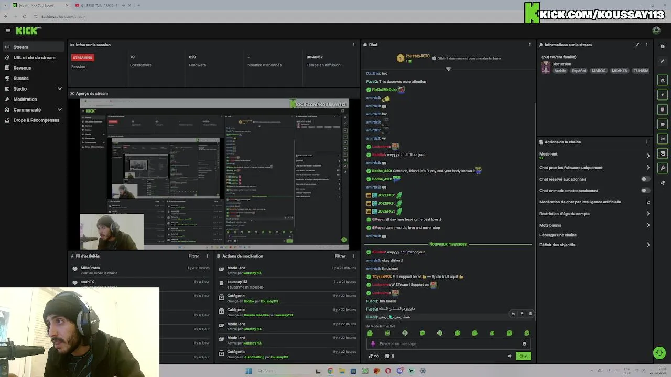The width and height of the screenshot is (671, 377).
Task: Toggle Chat en mode emotes seulement
Action: [645, 191]
